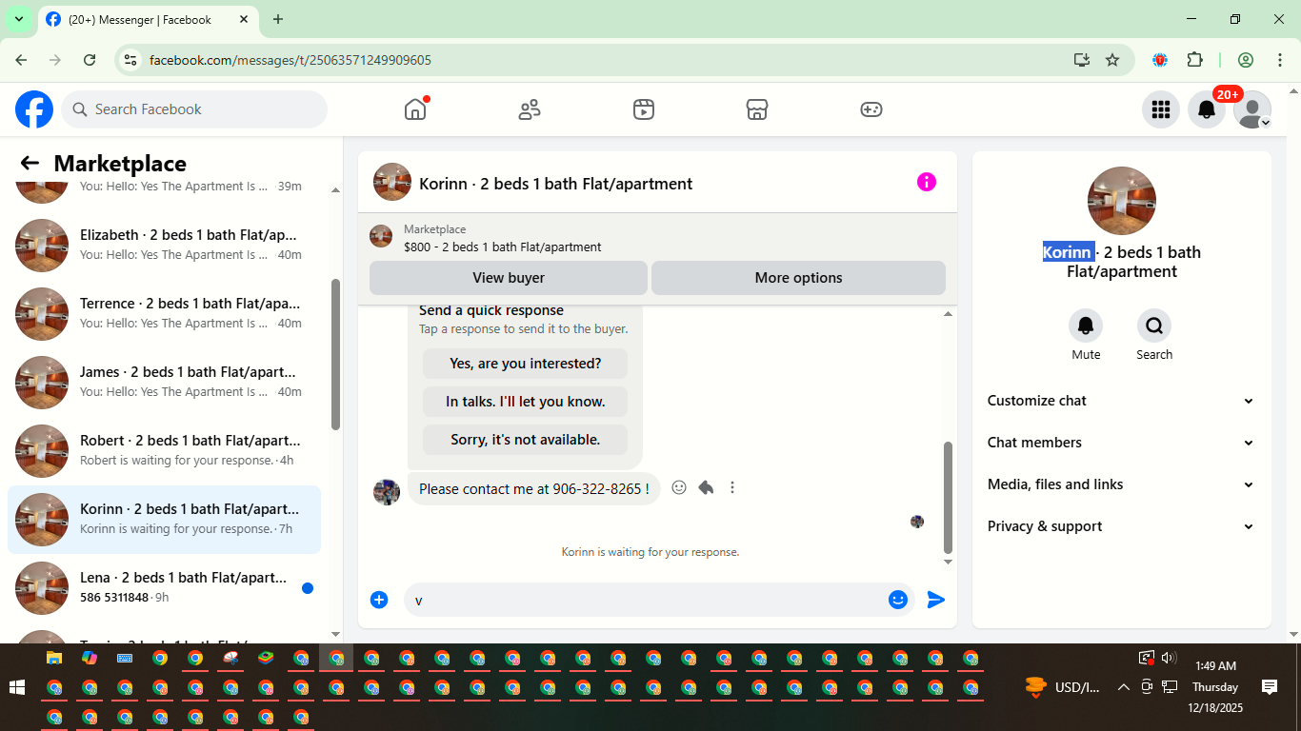Screen dimensions: 1301x731
Task: Click the highlighted name Korinn in info panel
Action: point(1067,252)
